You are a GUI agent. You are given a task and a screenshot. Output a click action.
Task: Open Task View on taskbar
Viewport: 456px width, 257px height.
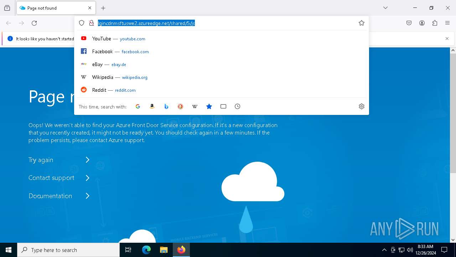(128, 250)
